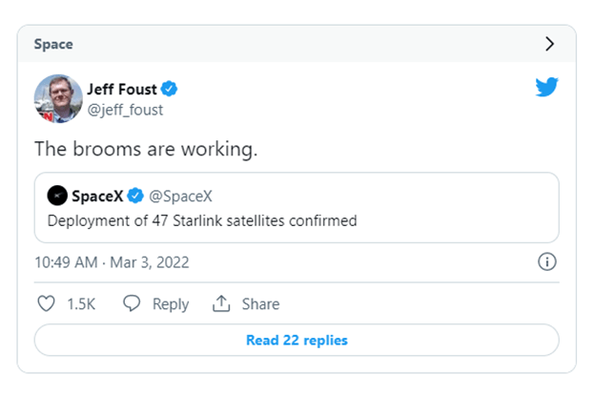The height and width of the screenshot is (395, 594).
Task: Open the Space topic header label
Action: 53,45
